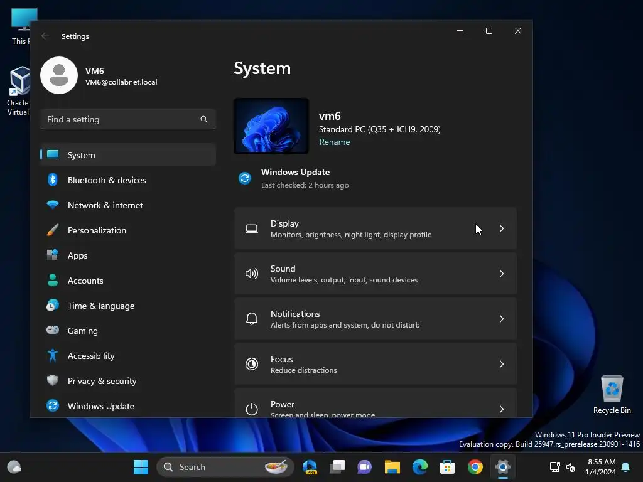Click the Recycle Bin desktop icon
This screenshot has width=643, height=482.
tap(612, 395)
